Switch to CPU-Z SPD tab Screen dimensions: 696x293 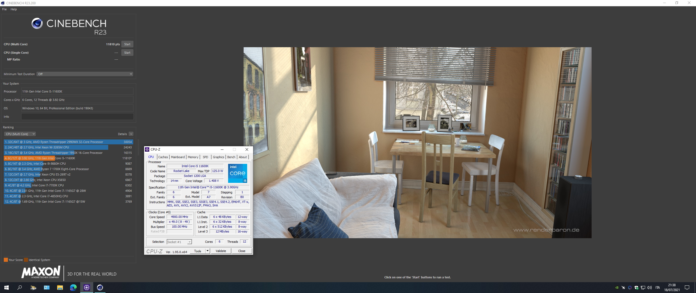click(x=206, y=157)
